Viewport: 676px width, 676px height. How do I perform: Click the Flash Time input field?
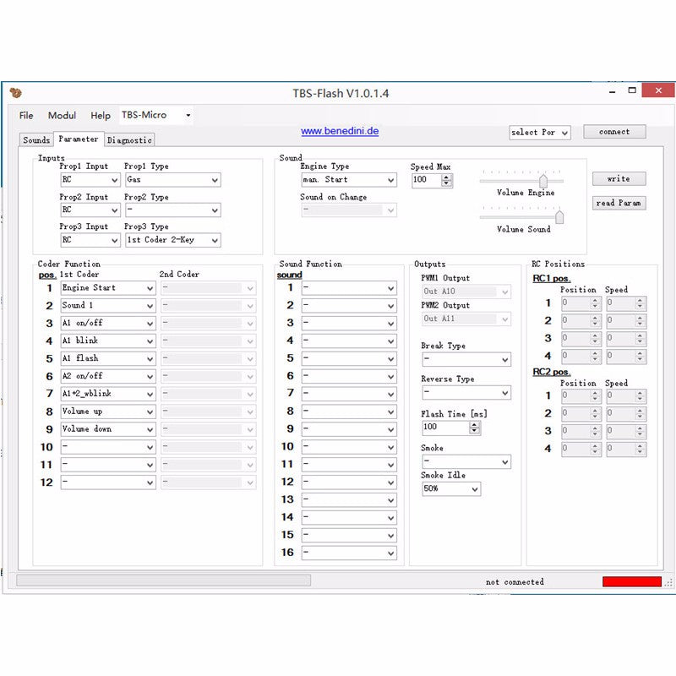click(444, 428)
